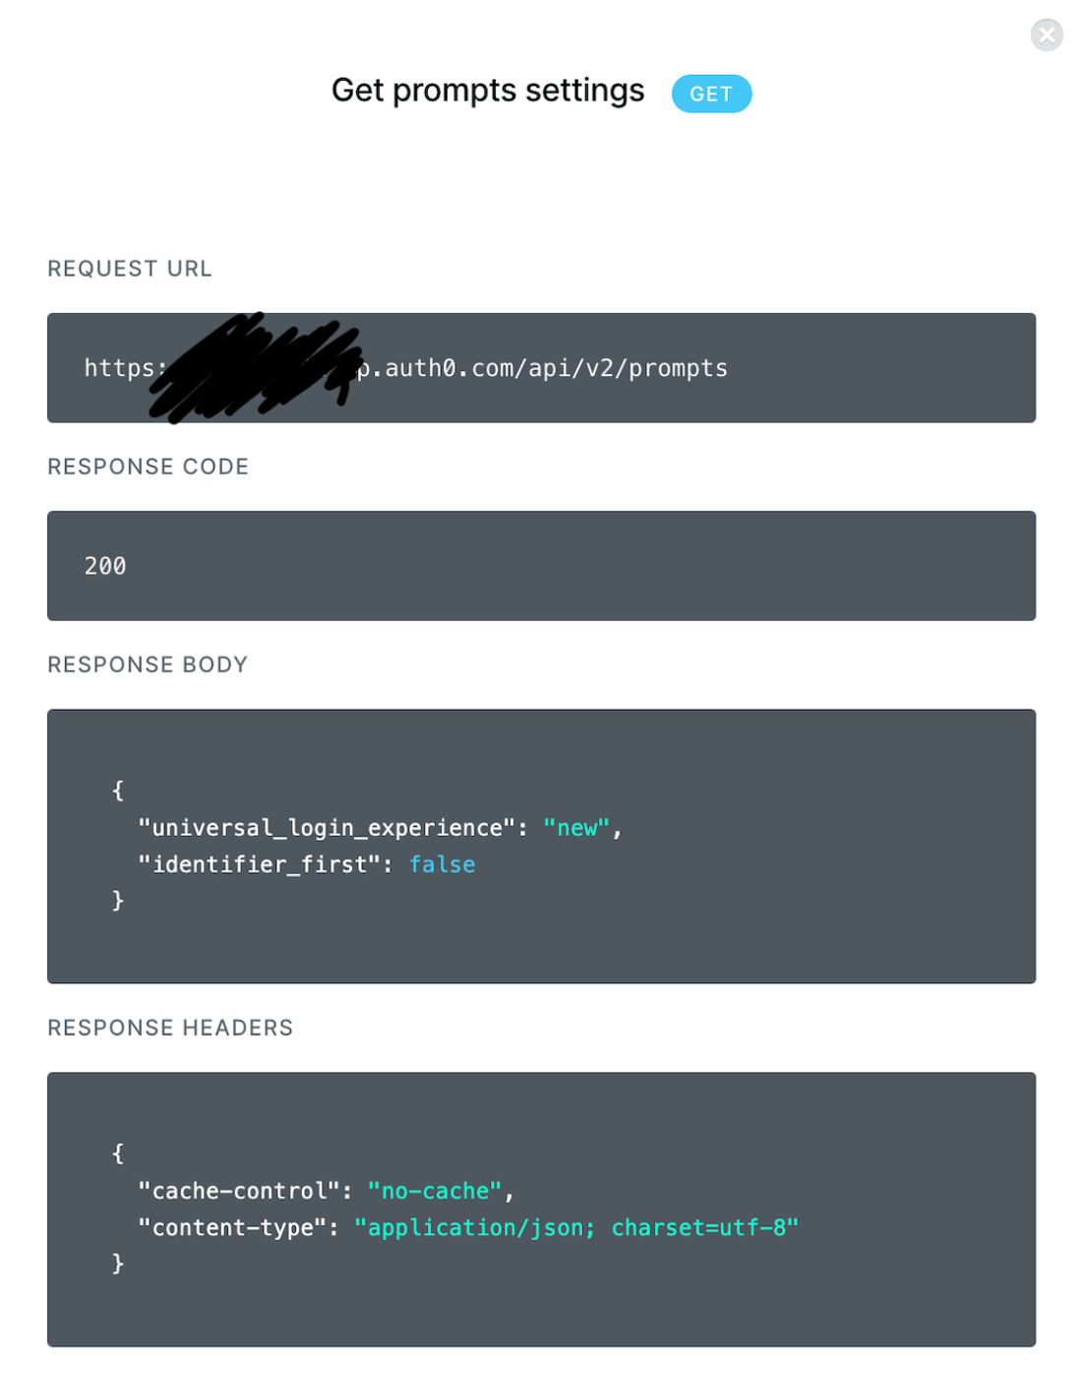Click the identifier_first key

point(259,864)
